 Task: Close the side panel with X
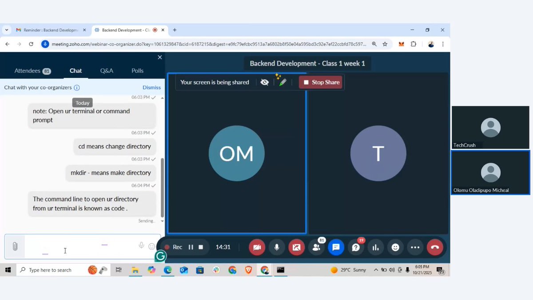pyautogui.click(x=160, y=57)
